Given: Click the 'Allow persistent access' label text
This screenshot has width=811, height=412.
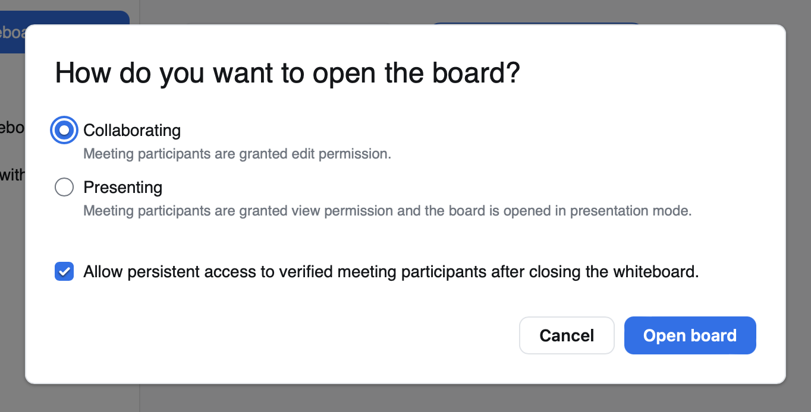Looking at the screenshot, I should pyautogui.click(x=391, y=272).
